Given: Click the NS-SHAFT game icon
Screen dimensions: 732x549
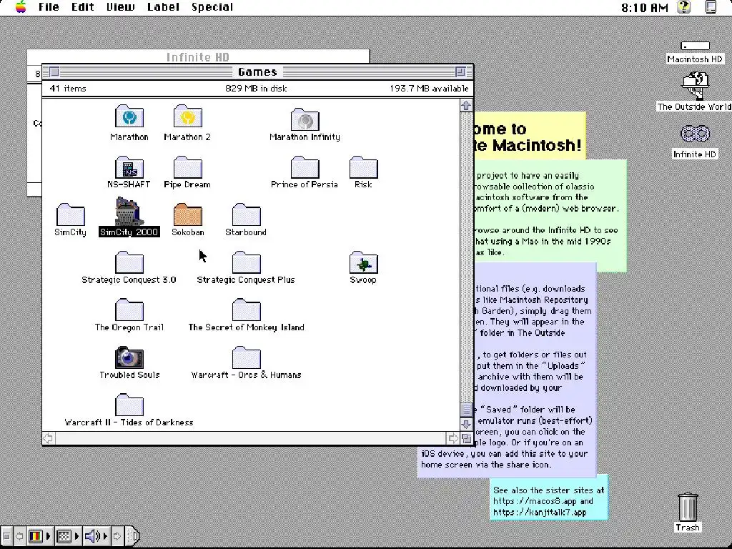Looking at the screenshot, I should pos(129,167).
